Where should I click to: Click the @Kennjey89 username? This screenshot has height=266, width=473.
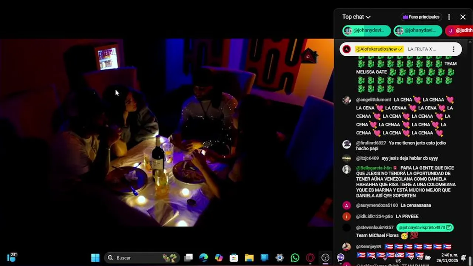(x=368, y=247)
